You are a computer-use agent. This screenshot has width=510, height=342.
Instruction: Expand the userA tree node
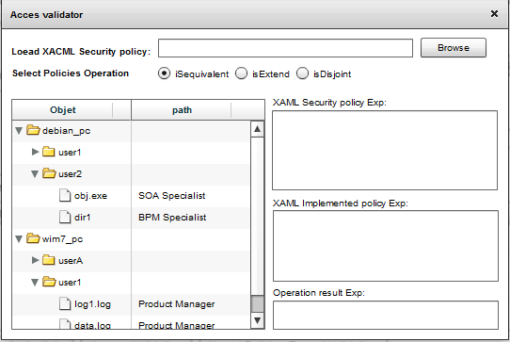[35, 260]
